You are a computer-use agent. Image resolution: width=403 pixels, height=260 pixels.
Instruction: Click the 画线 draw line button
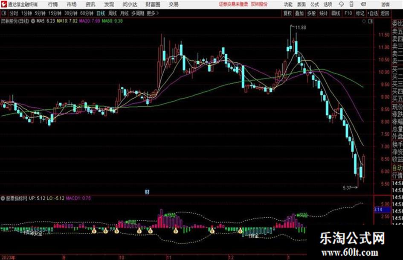point(336,13)
